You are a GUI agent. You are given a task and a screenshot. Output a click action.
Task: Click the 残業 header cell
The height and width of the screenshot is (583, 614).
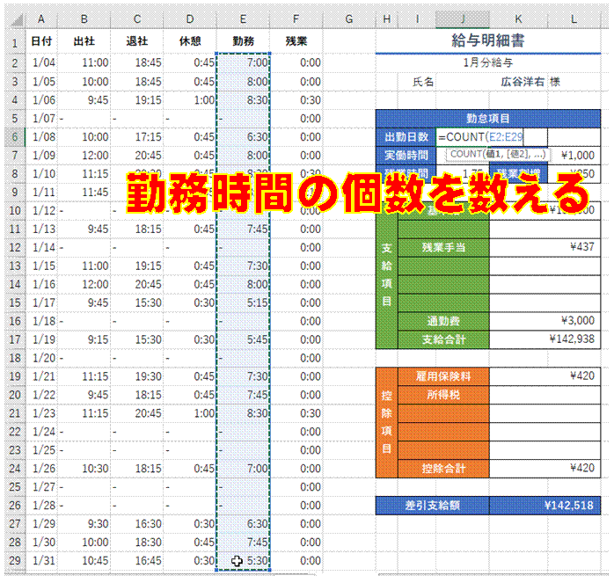pos(296,41)
